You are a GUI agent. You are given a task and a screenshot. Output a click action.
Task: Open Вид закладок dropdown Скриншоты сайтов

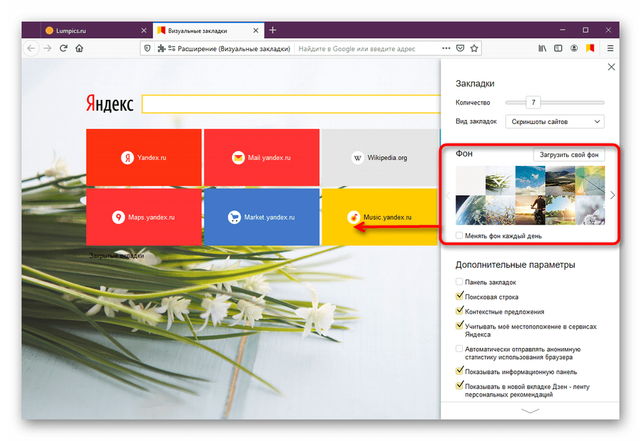pyautogui.click(x=555, y=121)
